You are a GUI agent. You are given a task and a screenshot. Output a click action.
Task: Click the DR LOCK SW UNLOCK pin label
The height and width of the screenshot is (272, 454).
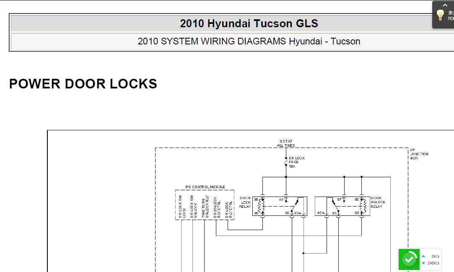[x=193, y=207]
